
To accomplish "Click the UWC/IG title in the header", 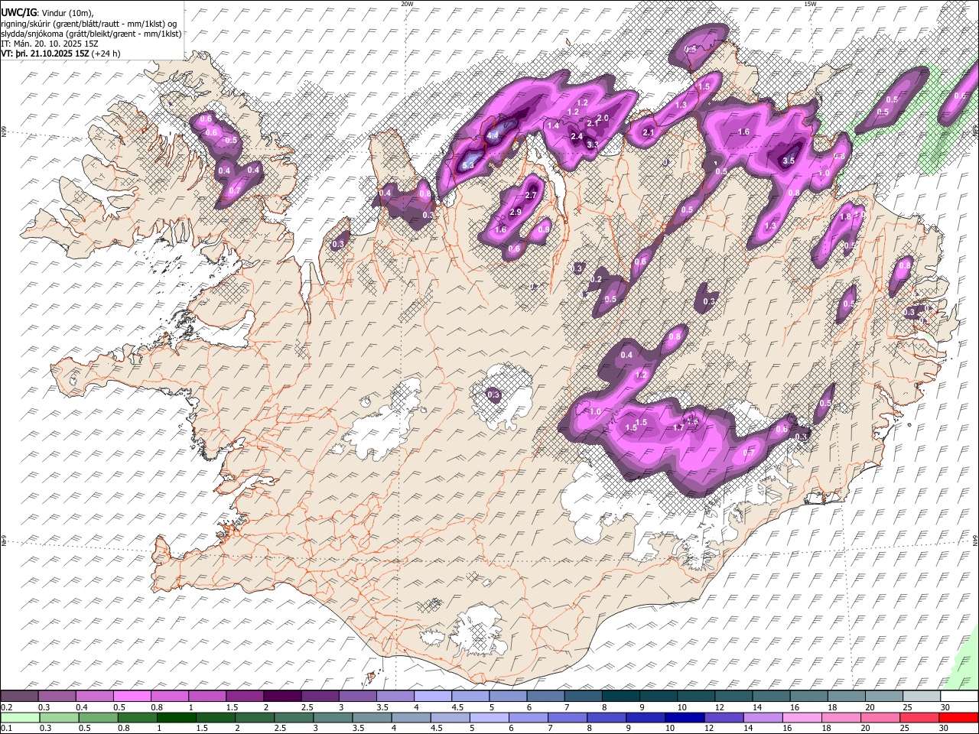I will pos(18,12).
